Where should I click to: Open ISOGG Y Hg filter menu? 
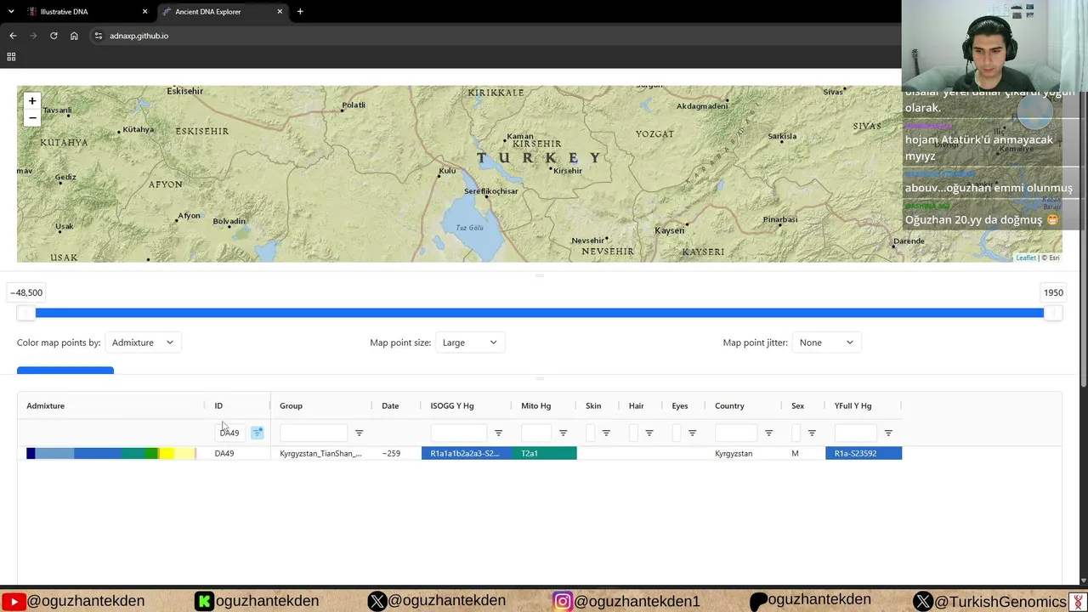[x=498, y=433]
